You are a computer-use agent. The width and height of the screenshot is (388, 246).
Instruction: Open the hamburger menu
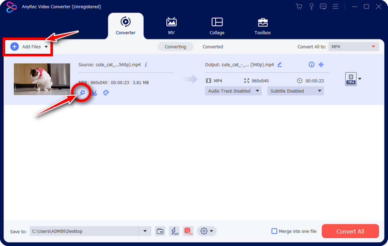[x=335, y=6]
